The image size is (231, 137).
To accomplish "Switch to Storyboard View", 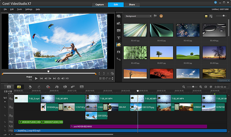I will pos(9,87).
